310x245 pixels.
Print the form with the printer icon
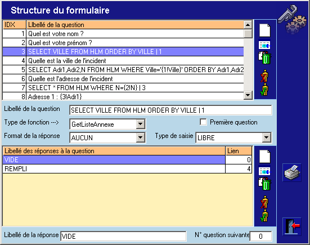click(x=292, y=172)
